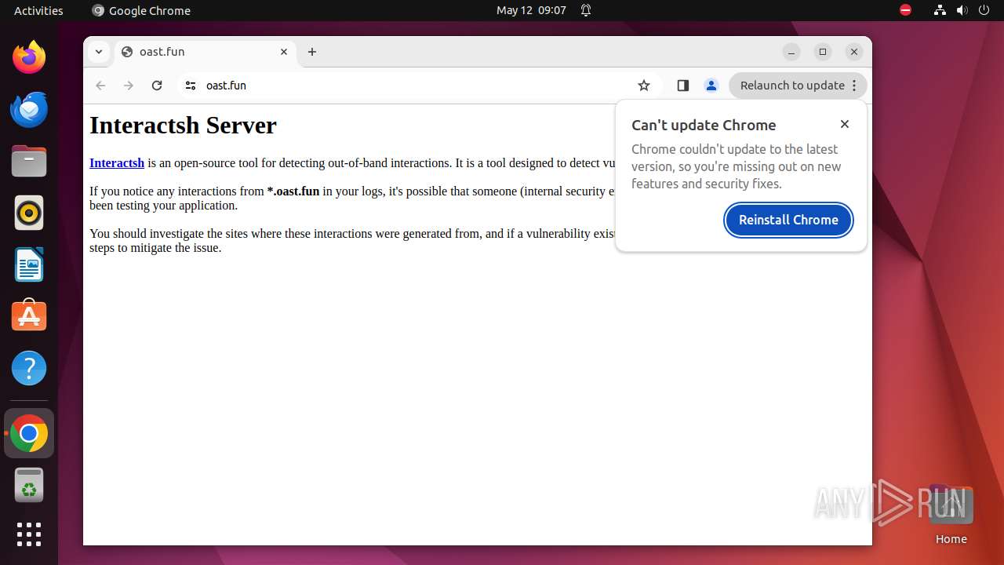This screenshot has width=1004, height=565.
Task: Bookmark this page with the star
Action: point(644,86)
